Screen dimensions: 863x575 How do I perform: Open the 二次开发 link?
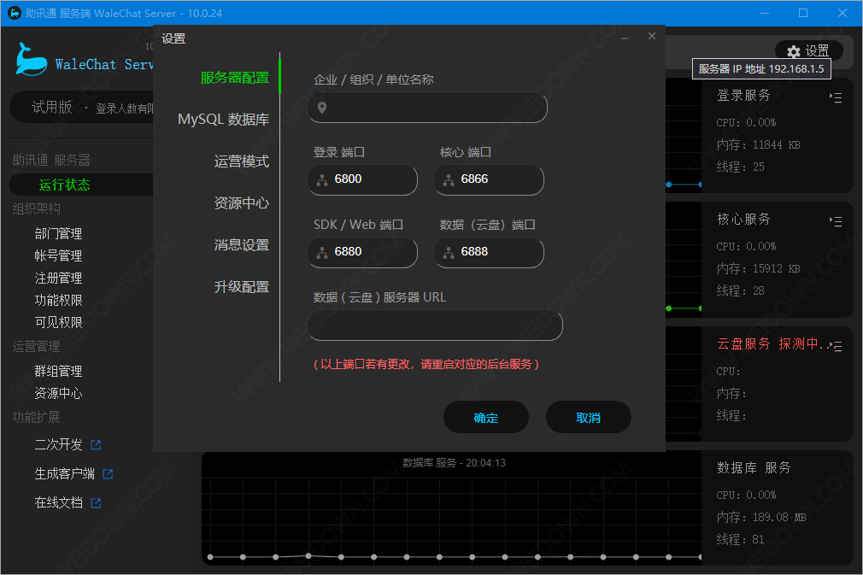pyautogui.click(x=58, y=444)
